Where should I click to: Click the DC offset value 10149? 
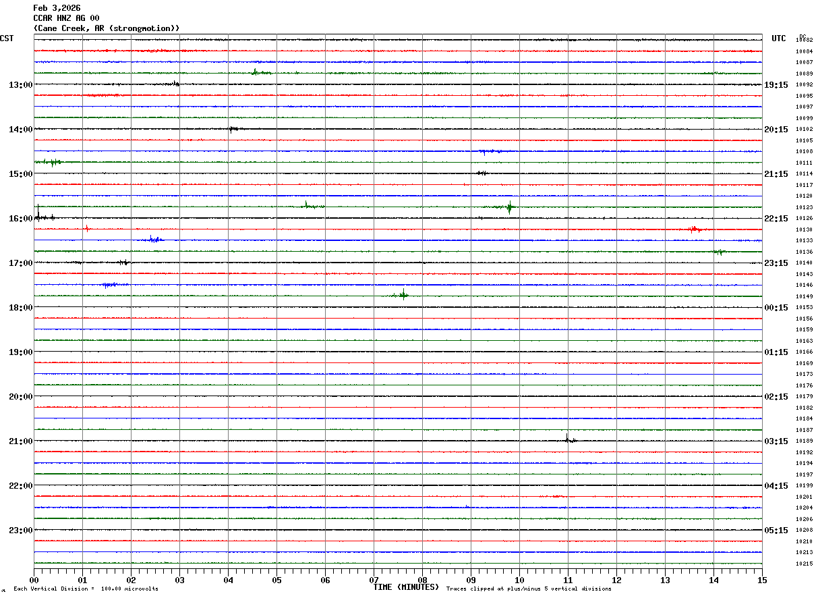coord(804,296)
